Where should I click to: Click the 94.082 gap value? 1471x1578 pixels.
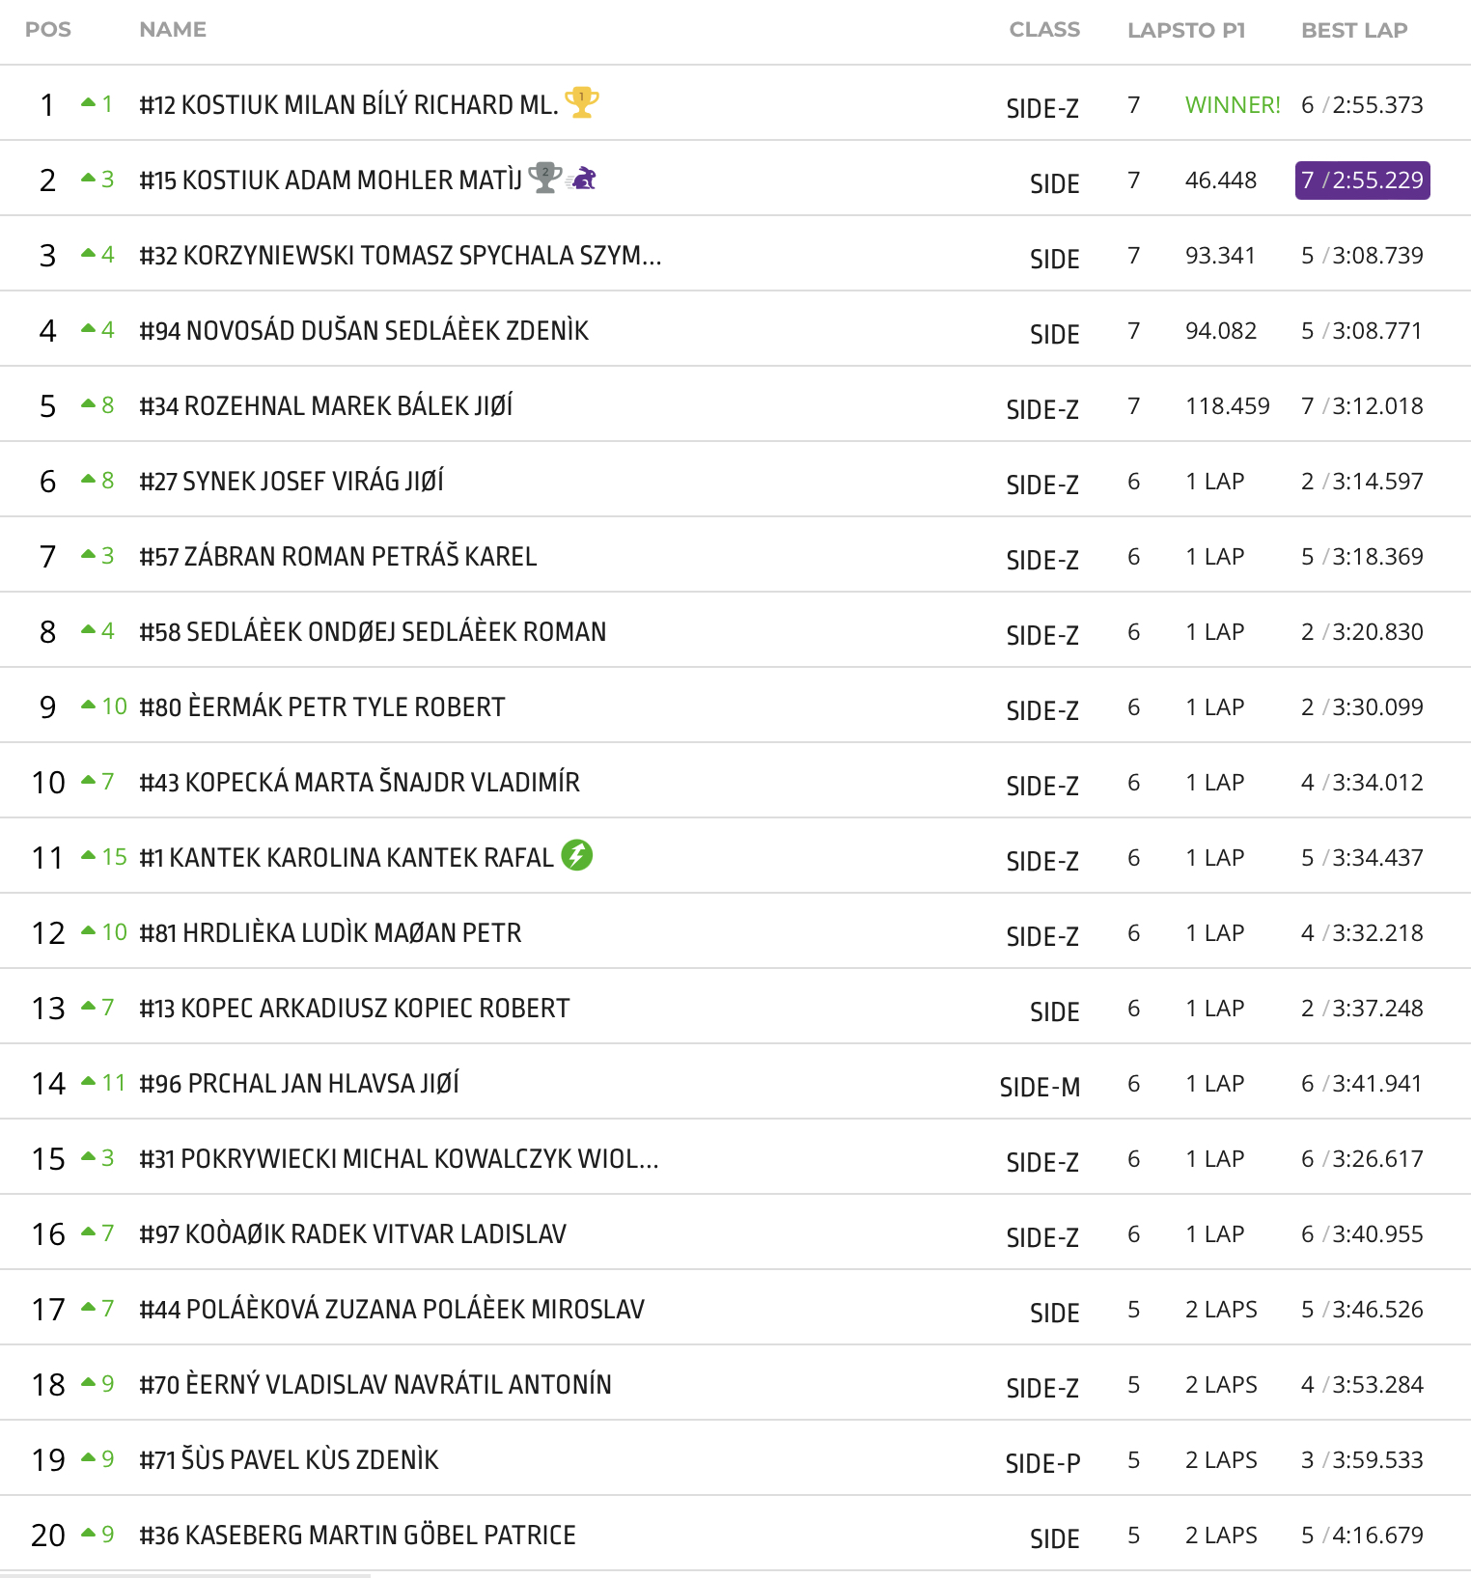coord(1221,330)
